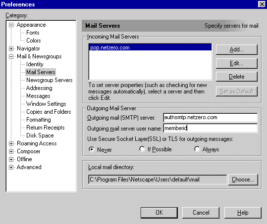
Task: Collapse the Appearance category tree node
Action: pos(11,25)
